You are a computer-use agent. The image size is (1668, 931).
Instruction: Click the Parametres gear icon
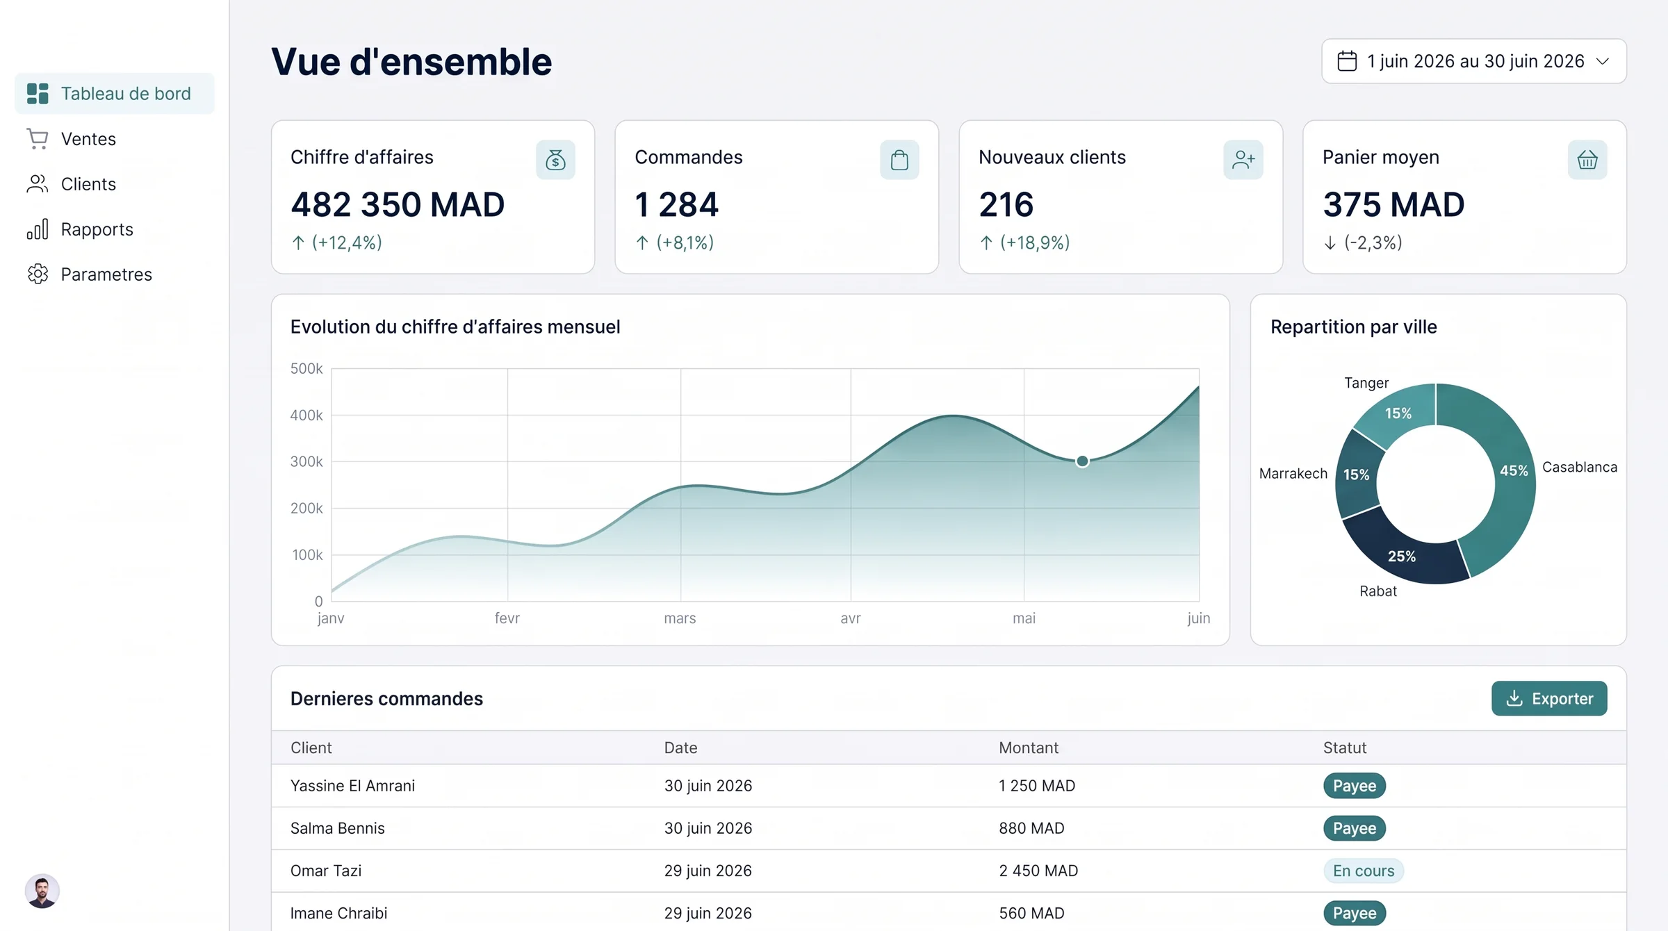pyautogui.click(x=38, y=274)
